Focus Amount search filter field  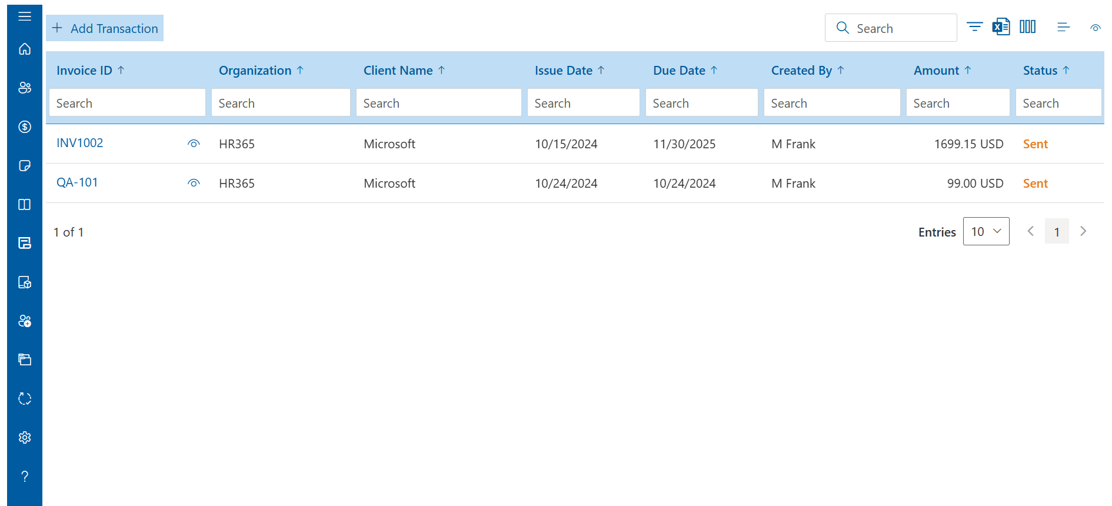(x=958, y=103)
